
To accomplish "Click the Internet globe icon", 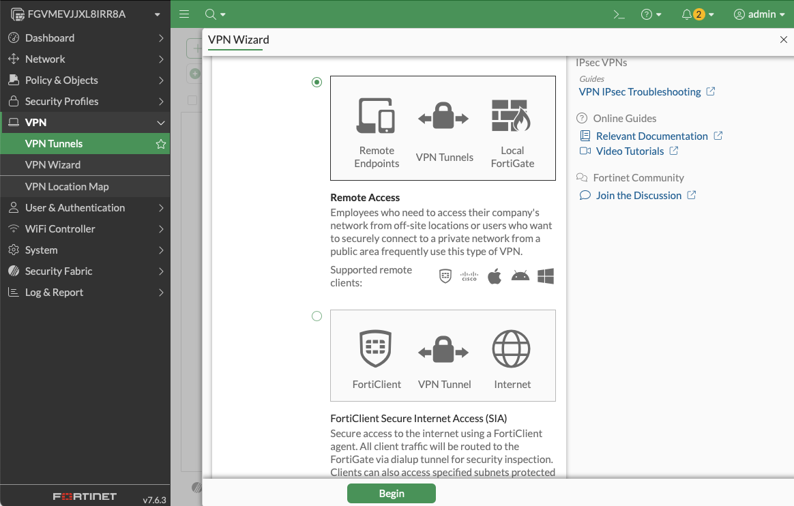I will click(512, 348).
